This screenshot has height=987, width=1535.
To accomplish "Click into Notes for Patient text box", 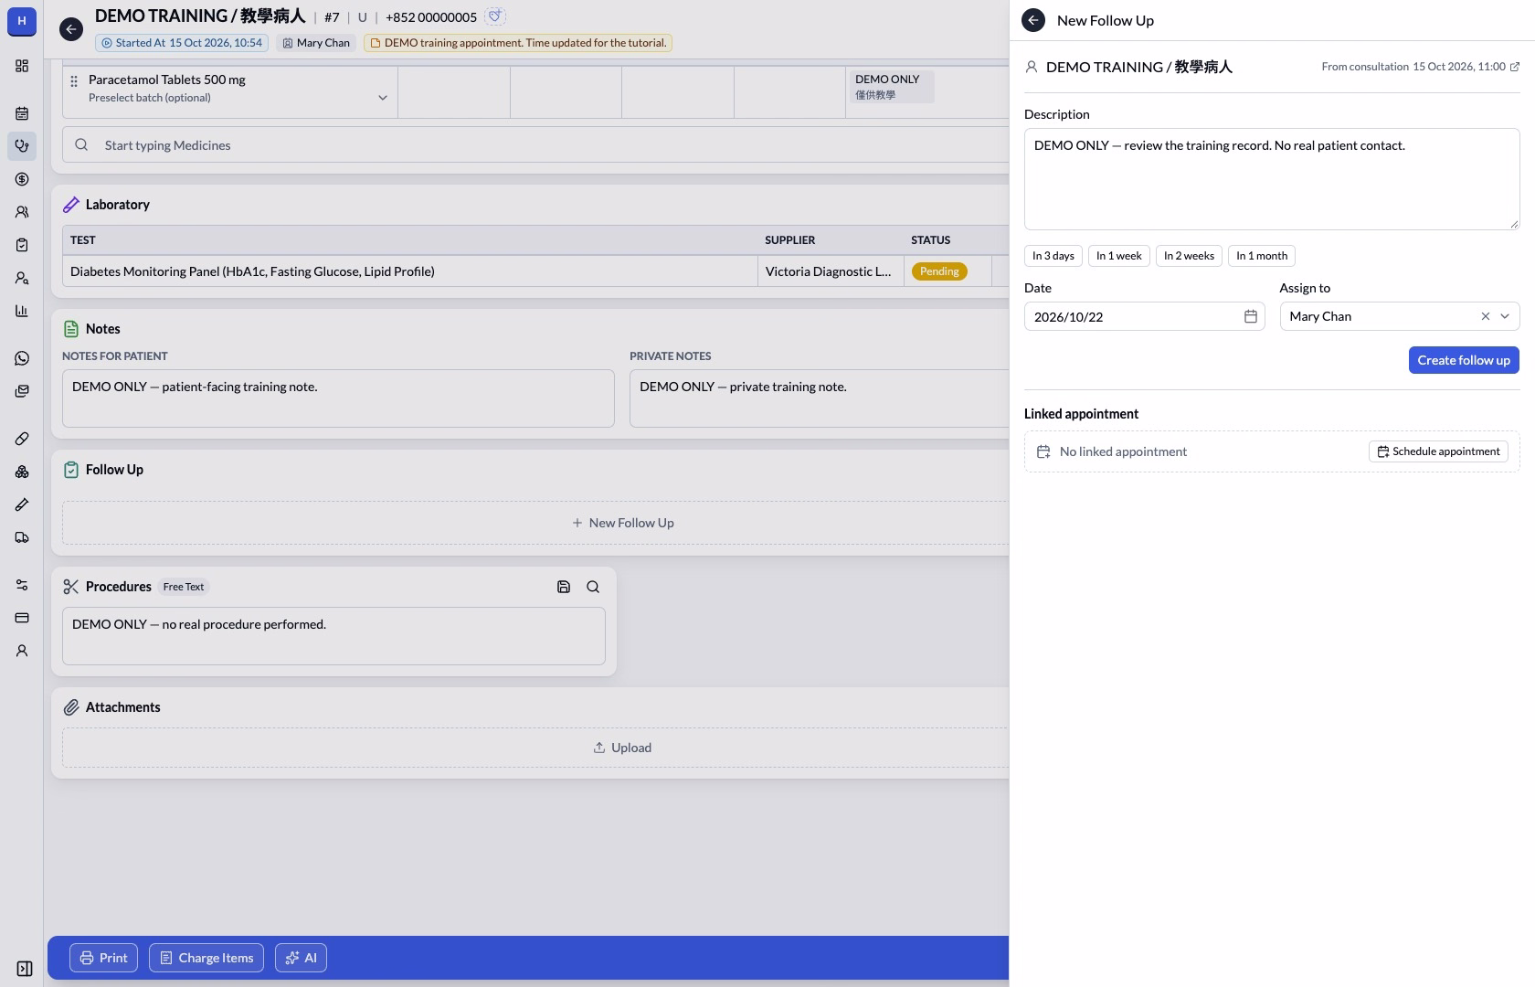I will pos(338,398).
